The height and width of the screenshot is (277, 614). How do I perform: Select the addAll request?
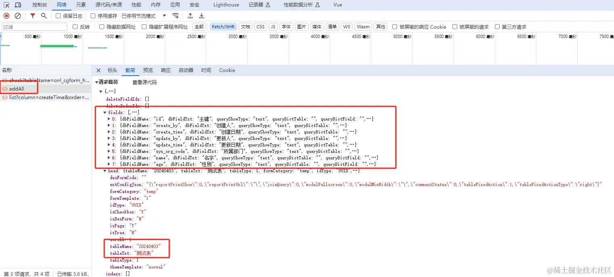click(x=46, y=89)
